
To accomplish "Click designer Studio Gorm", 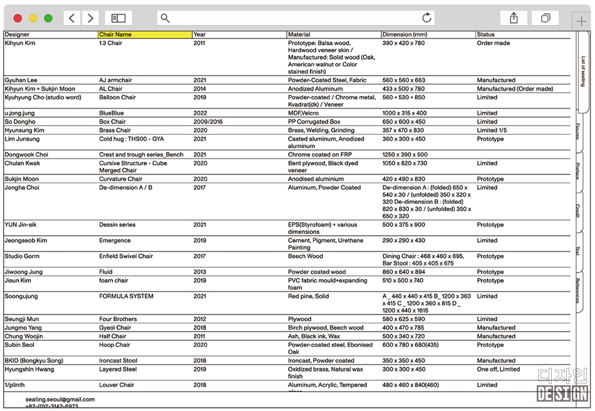I will pyautogui.click(x=22, y=256).
